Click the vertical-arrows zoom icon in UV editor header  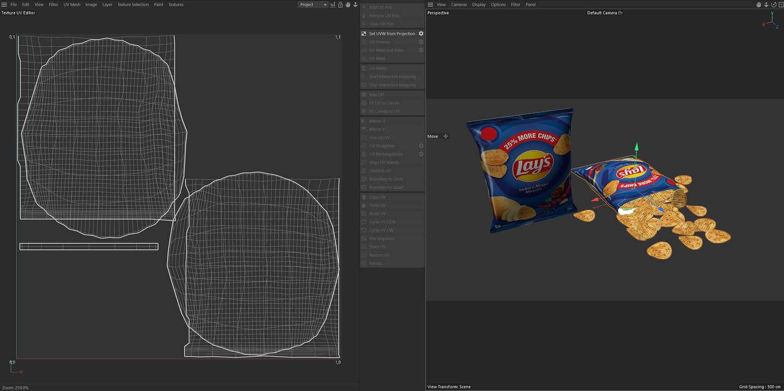coord(355,5)
